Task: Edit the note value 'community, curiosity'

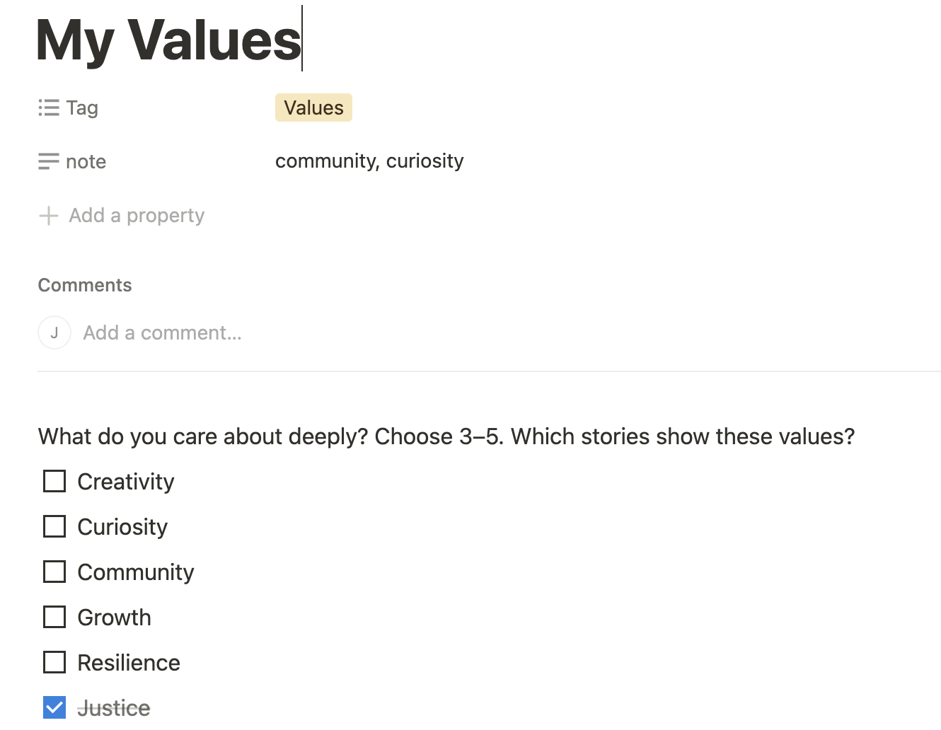Action: coord(369,161)
